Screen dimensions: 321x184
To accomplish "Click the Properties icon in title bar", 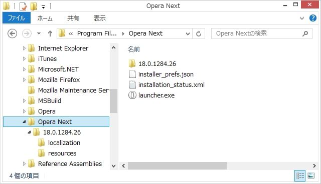I will pos(23,6).
